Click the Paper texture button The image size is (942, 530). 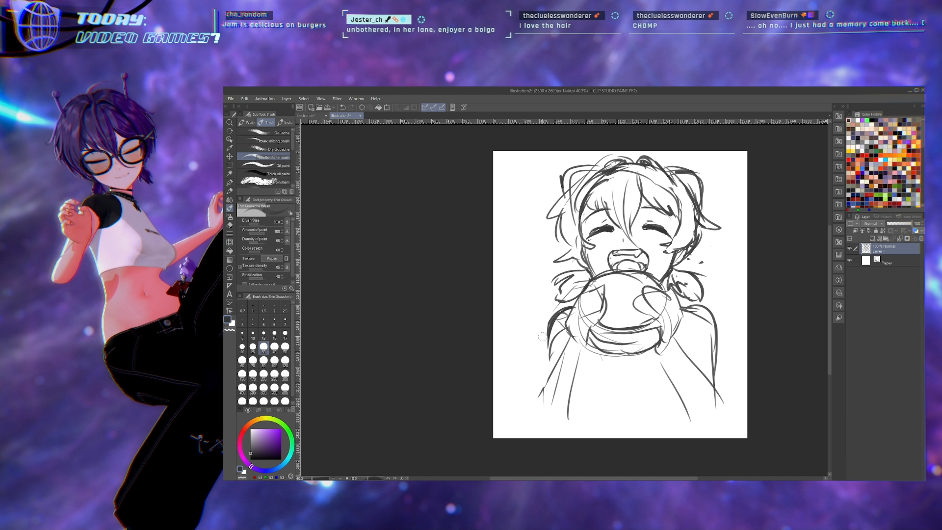(271, 258)
